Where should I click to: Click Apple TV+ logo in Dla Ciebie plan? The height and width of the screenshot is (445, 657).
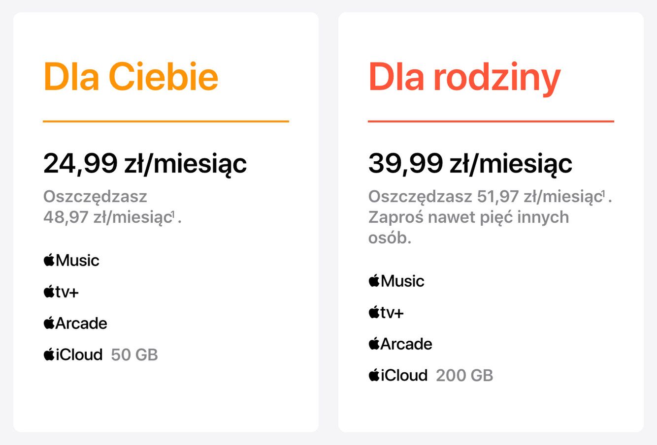[x=61, y=292]
